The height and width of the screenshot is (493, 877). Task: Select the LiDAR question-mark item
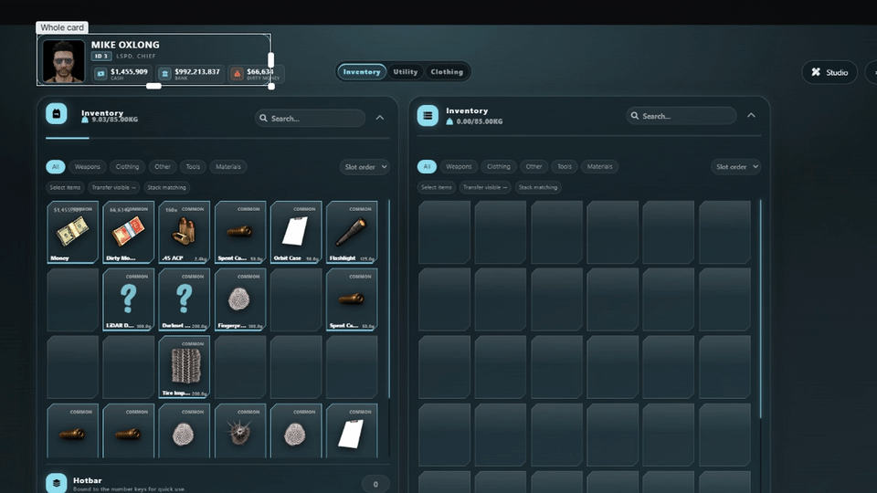coord(129,299)
